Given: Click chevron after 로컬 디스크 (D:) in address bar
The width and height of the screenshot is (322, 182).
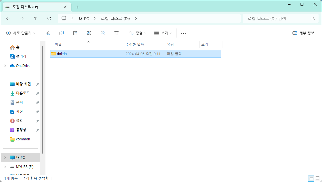Looking at the screenshot, I should point(136,18).
